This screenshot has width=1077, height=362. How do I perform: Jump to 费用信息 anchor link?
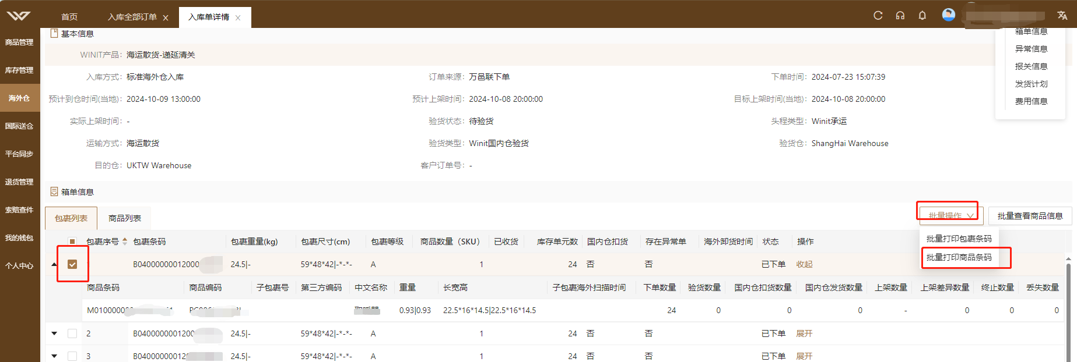pyautogui.click(x=1031, y=101)
